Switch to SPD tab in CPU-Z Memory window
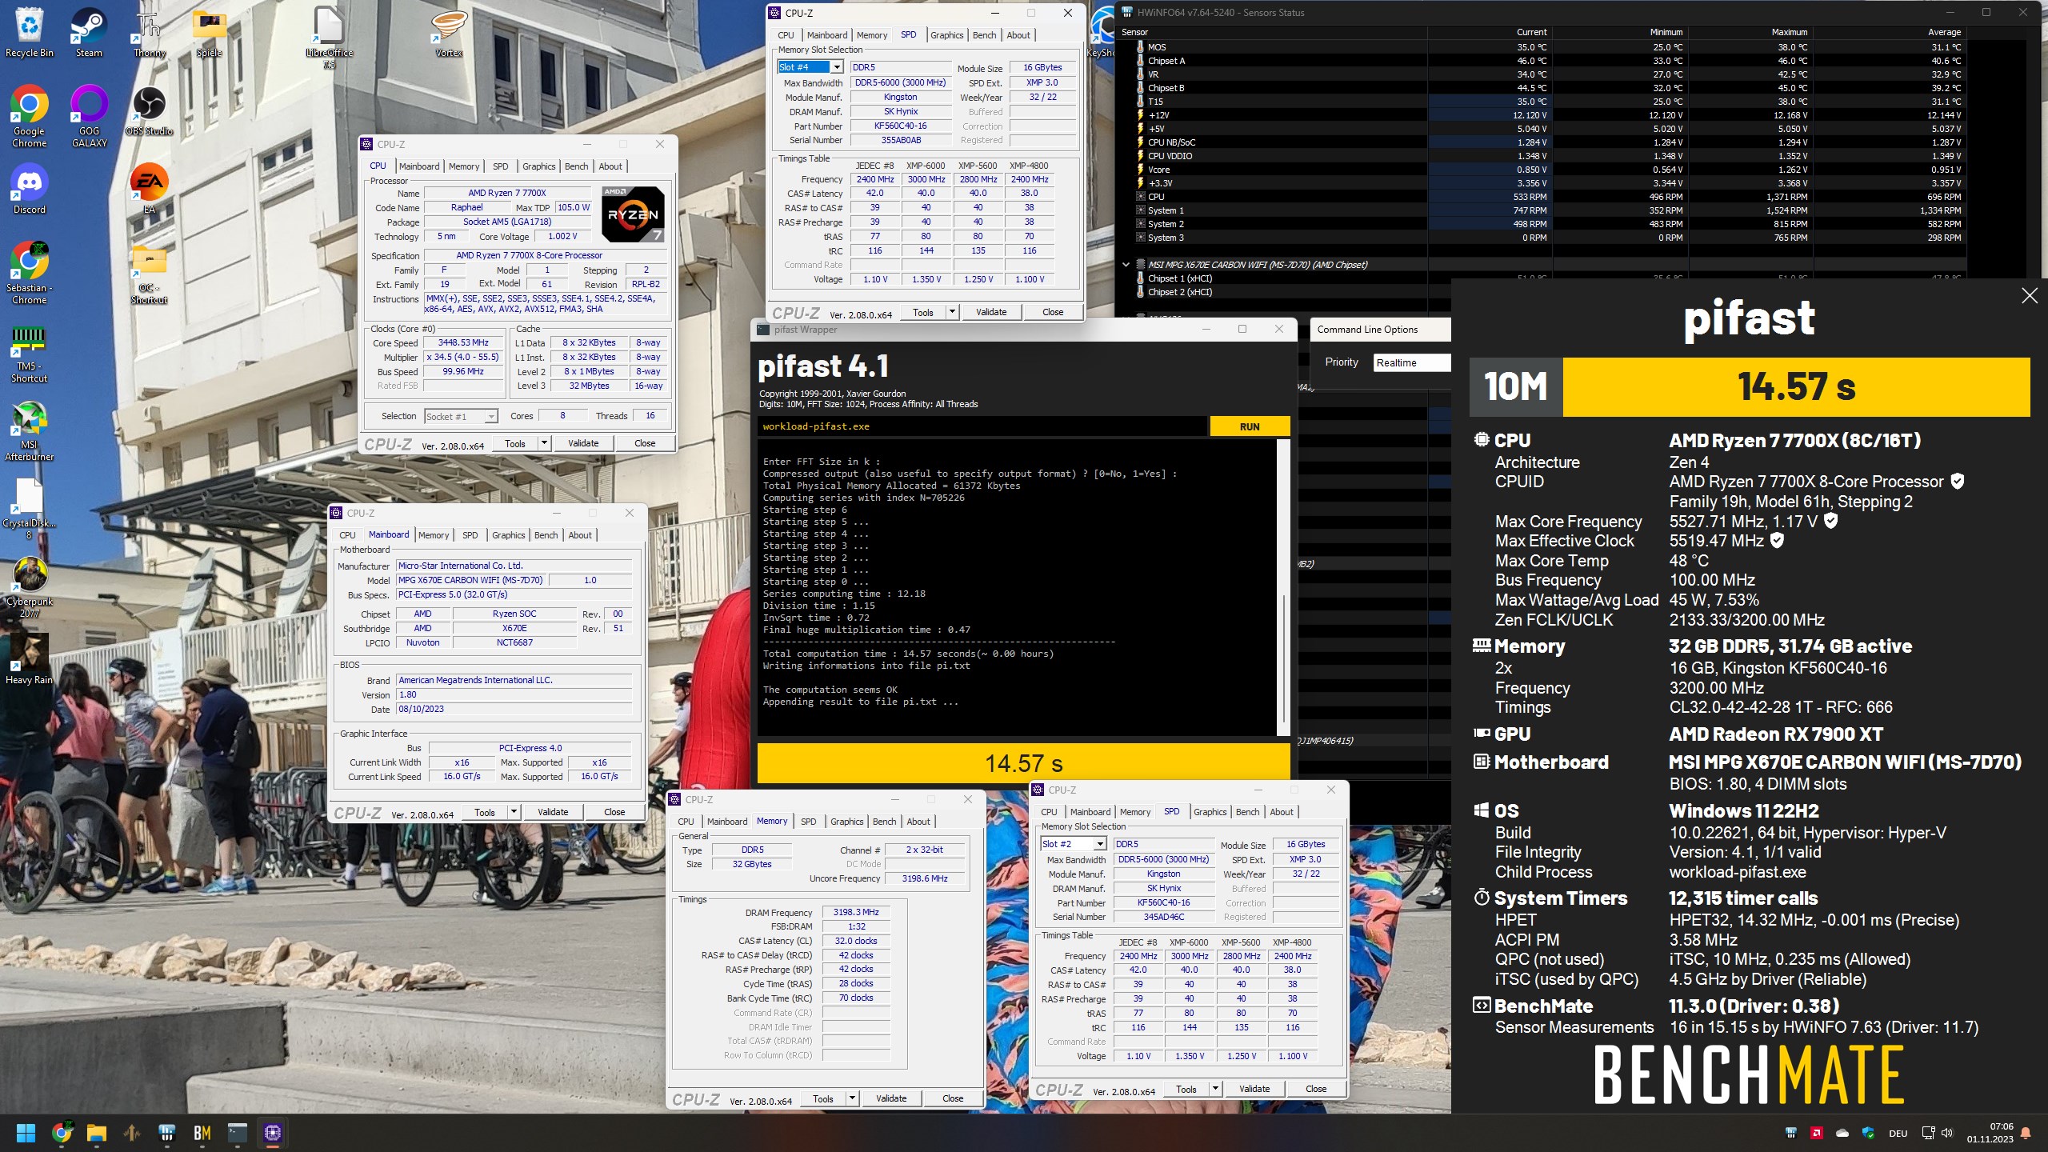This screenshot has height=1152, width=2048. (808, 822)
